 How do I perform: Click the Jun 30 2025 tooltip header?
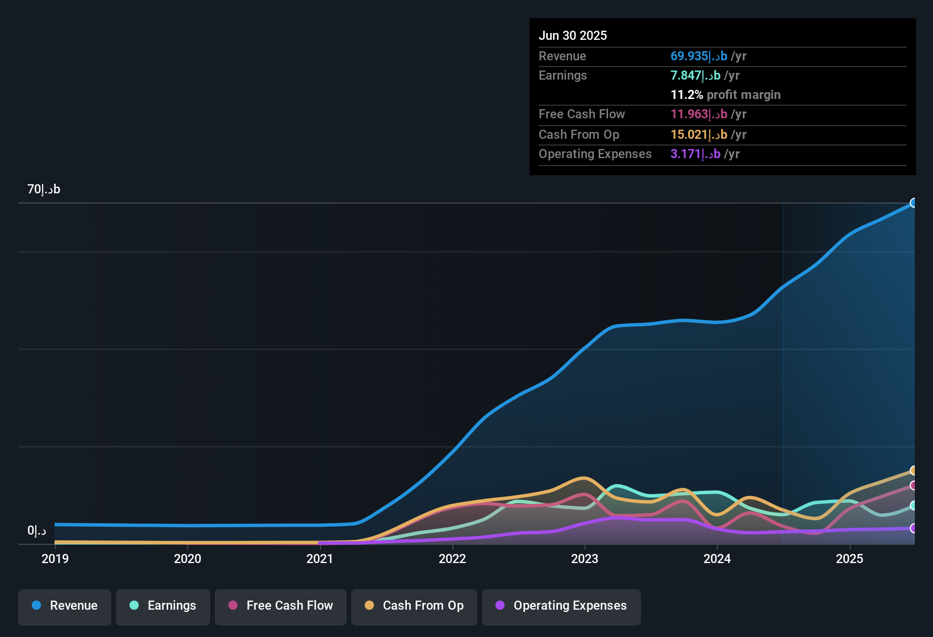[573, 35]
